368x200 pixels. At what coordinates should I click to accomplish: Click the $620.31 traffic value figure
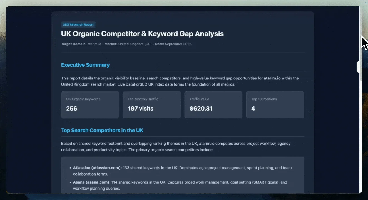point(201,109)
